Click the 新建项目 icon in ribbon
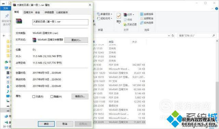 (98, 14)
